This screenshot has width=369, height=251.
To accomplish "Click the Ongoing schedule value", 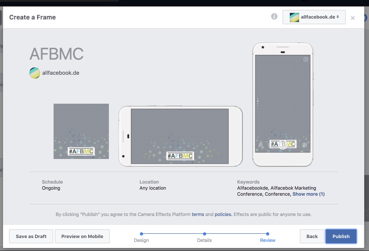I will [51, 188].
